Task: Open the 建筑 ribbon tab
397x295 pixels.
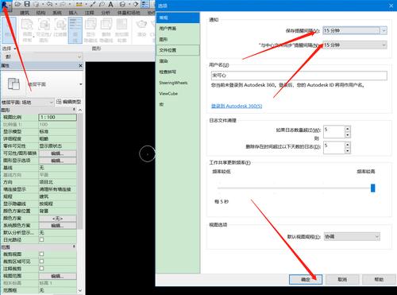Action: (x=25, y=13)
